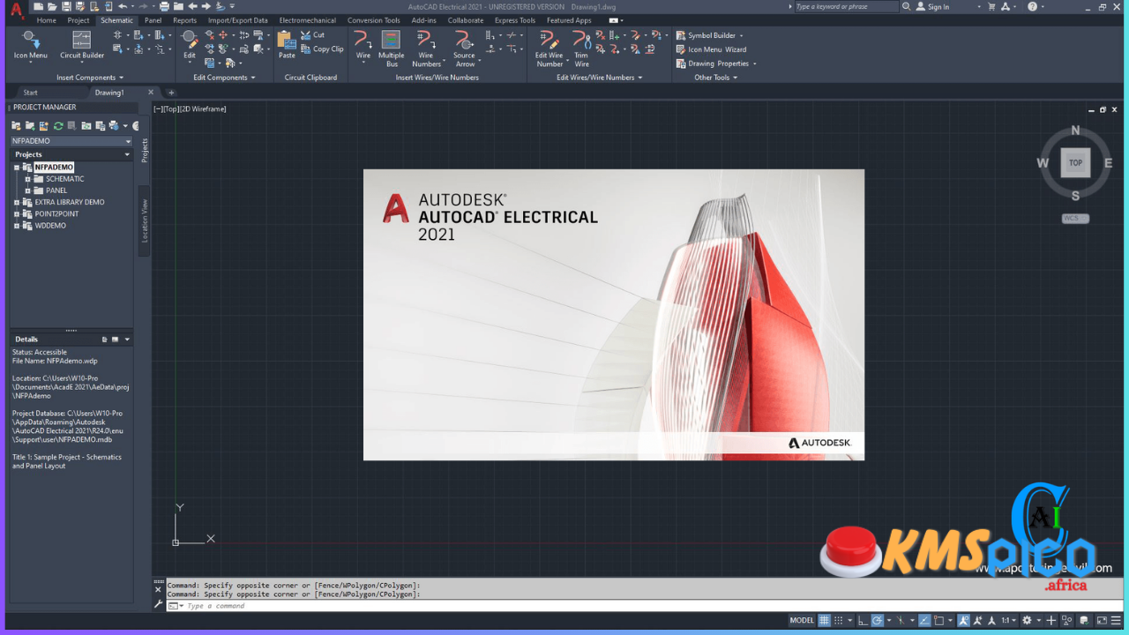The width and height of the screenshot is (1129, 635).
Task: Toggle the drawing grid display
Action: tap(824, 620)
